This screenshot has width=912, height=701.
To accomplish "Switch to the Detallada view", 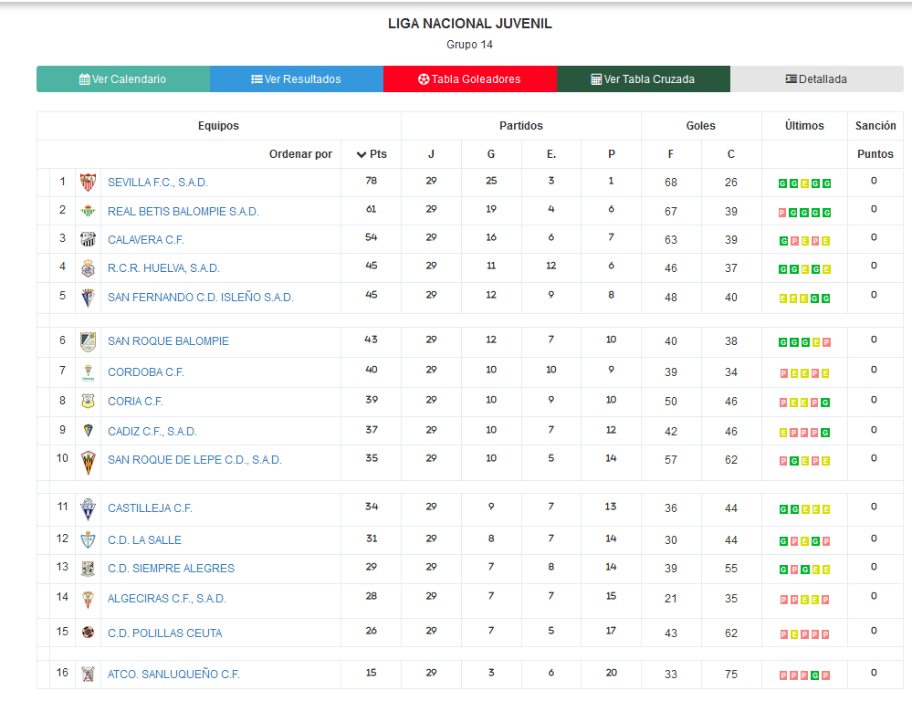I will point(817,79).
